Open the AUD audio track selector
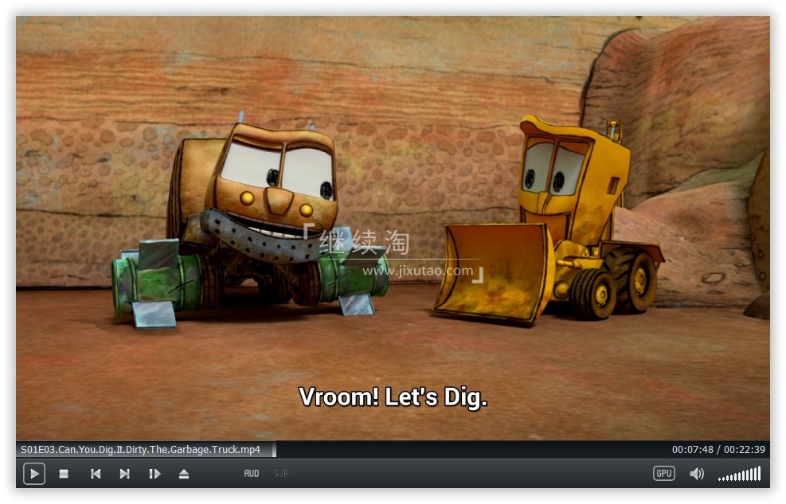786x504 pixels. point(252,474)
